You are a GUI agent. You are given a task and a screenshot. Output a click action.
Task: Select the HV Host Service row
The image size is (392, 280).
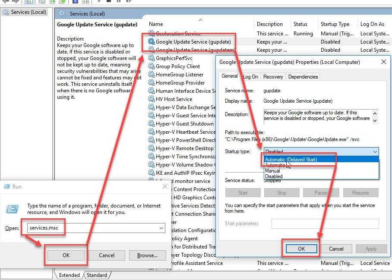pyautogui.click(x=174, y=99)
